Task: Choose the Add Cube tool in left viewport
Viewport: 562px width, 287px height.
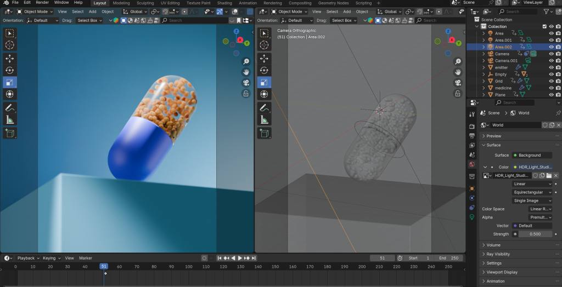Action: (10, 133)
